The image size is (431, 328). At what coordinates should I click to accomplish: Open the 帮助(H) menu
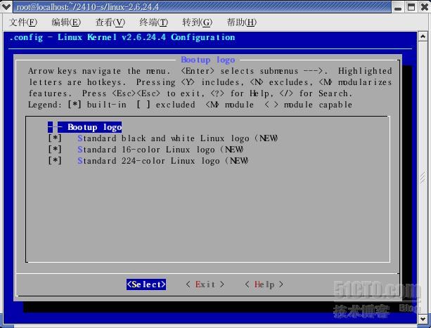(241, 22)
